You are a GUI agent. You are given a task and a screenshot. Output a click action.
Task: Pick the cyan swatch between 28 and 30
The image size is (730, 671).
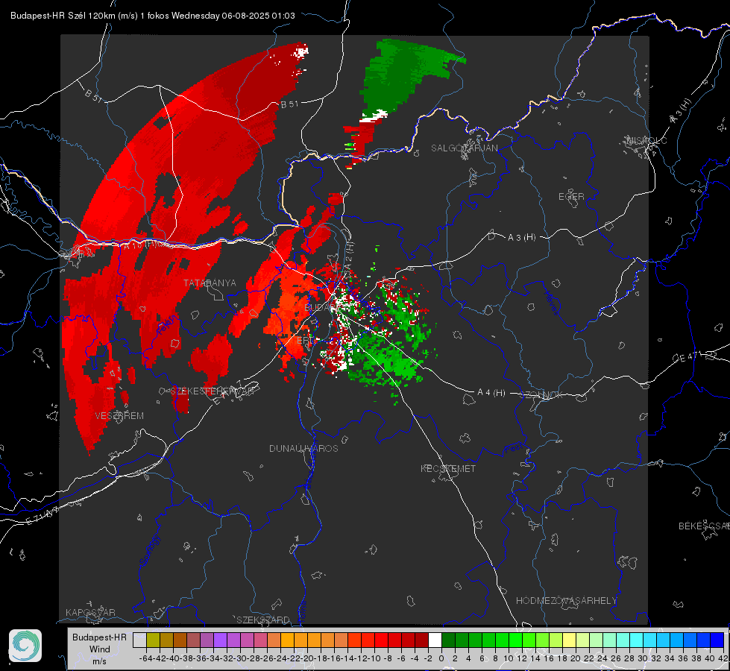[636, 640]
